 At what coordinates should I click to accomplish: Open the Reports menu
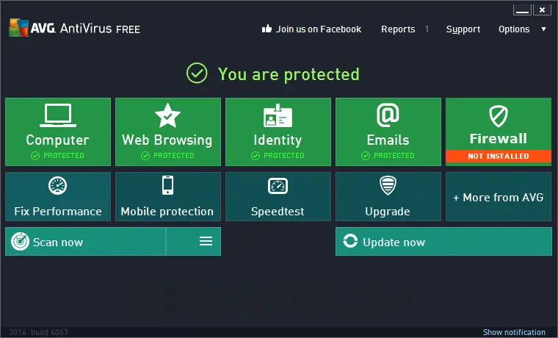(398, 29)
